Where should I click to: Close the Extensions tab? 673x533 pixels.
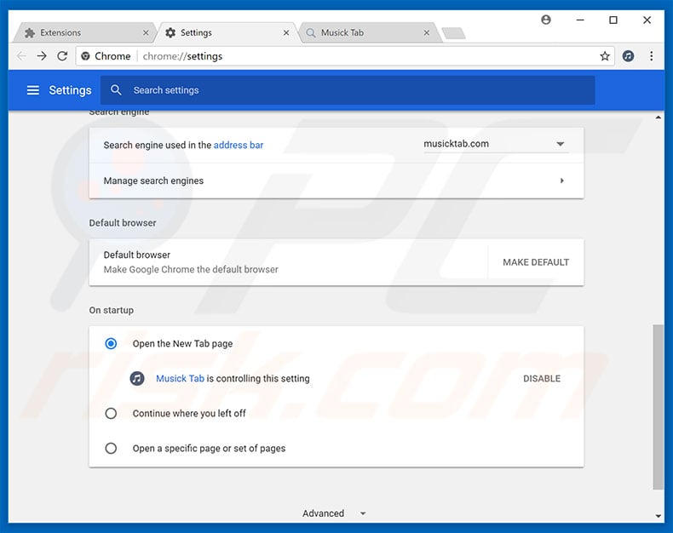pyautogui.click(x=146, y=32)
